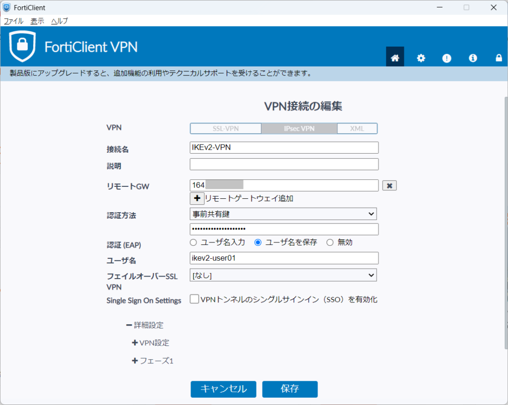The width and height of the screenshot is (508, 405).
Task: Remove remote gateway with X button
Action: coord(389,185)
